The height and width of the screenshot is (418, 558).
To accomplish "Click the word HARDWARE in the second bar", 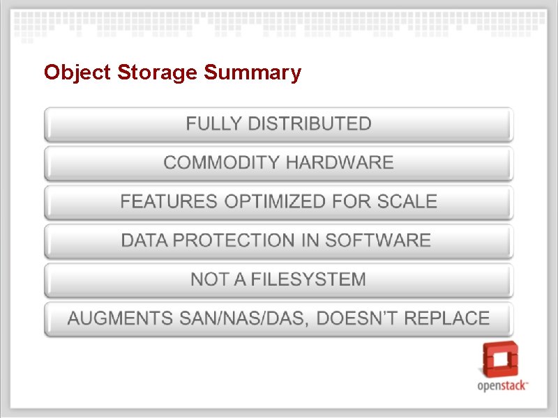I will click(340, 162).
